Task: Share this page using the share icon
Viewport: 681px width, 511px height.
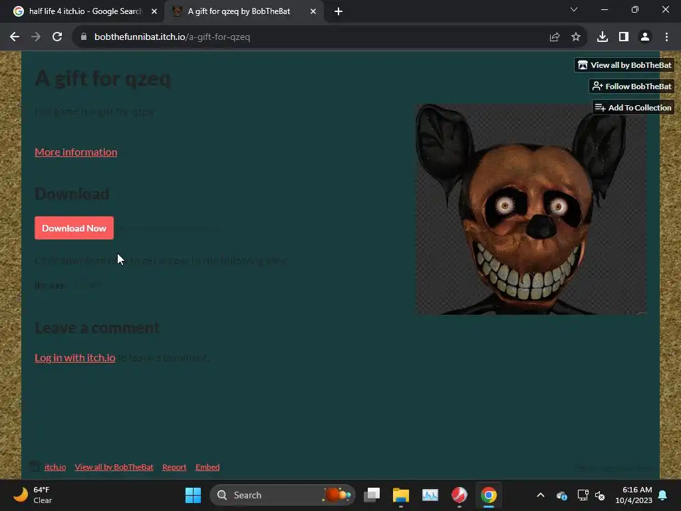Action: 555,37
